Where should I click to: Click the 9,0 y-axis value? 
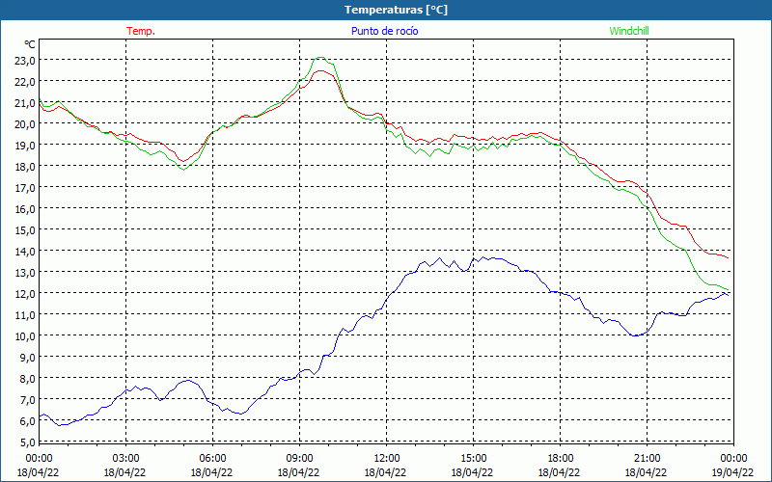click(x=28, y=357)
